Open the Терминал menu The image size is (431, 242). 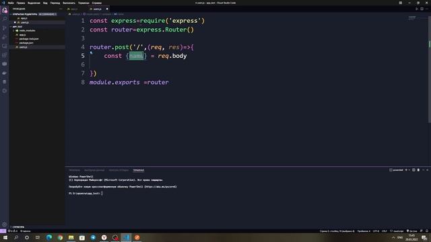84,3
